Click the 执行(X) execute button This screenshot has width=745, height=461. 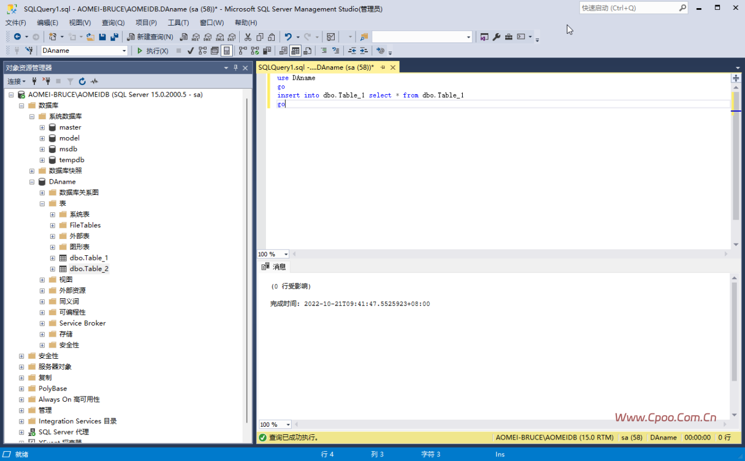coord(152,51)
